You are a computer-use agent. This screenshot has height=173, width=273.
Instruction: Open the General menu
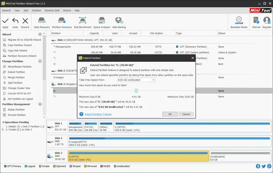coord(6,10)
